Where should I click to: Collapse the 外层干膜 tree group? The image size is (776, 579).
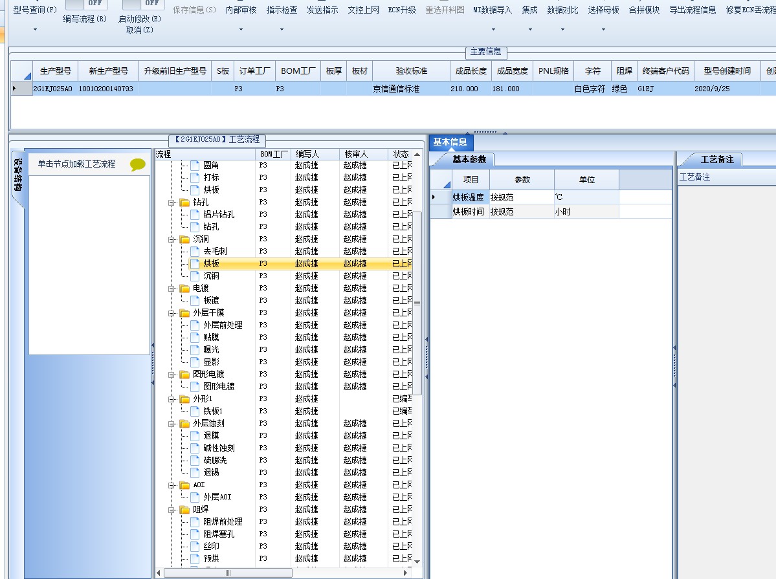click(172, 313)
